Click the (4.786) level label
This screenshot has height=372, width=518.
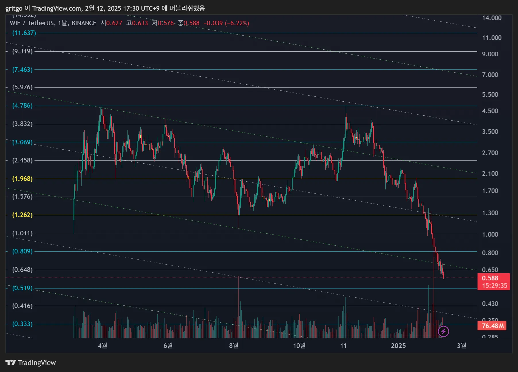pyautogui.click(x=22, y=106)
